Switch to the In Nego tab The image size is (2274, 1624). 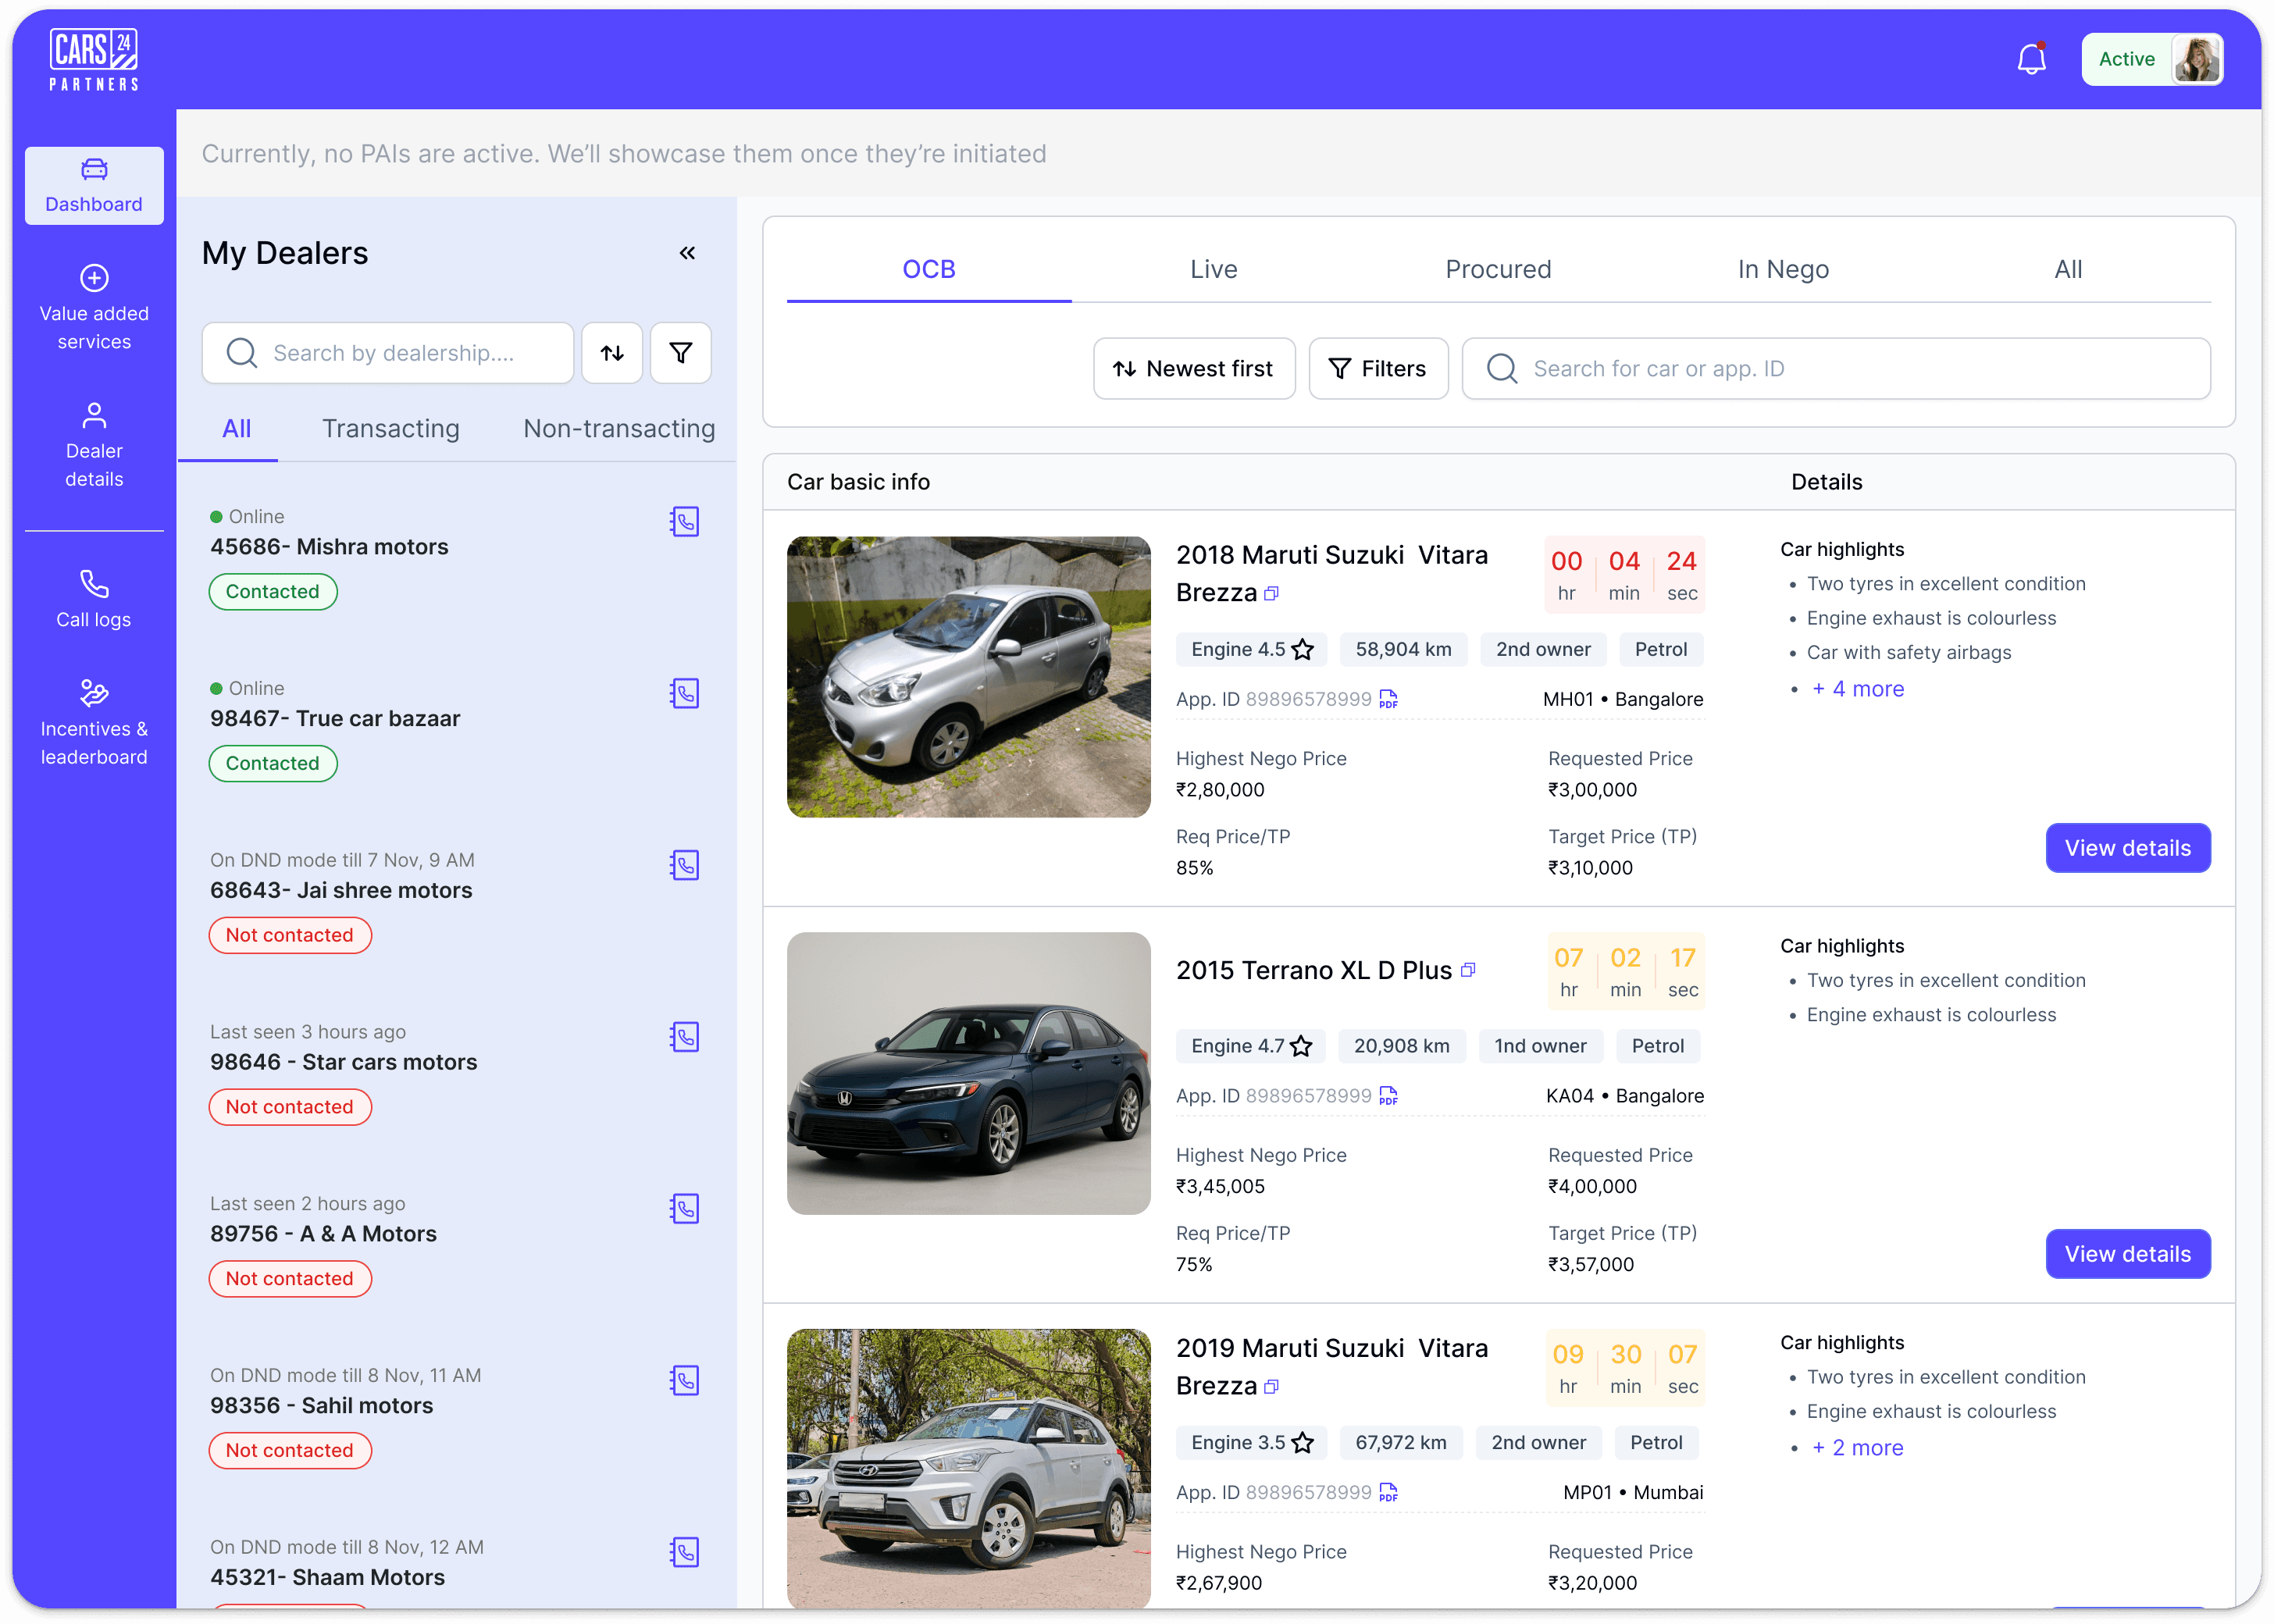(x=1784, y=269)
